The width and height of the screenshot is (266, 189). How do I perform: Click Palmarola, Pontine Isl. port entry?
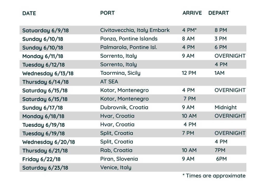[x=129, y=47]
